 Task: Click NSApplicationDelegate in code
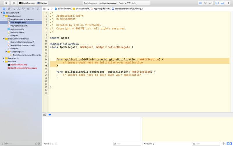click(113, 47)
